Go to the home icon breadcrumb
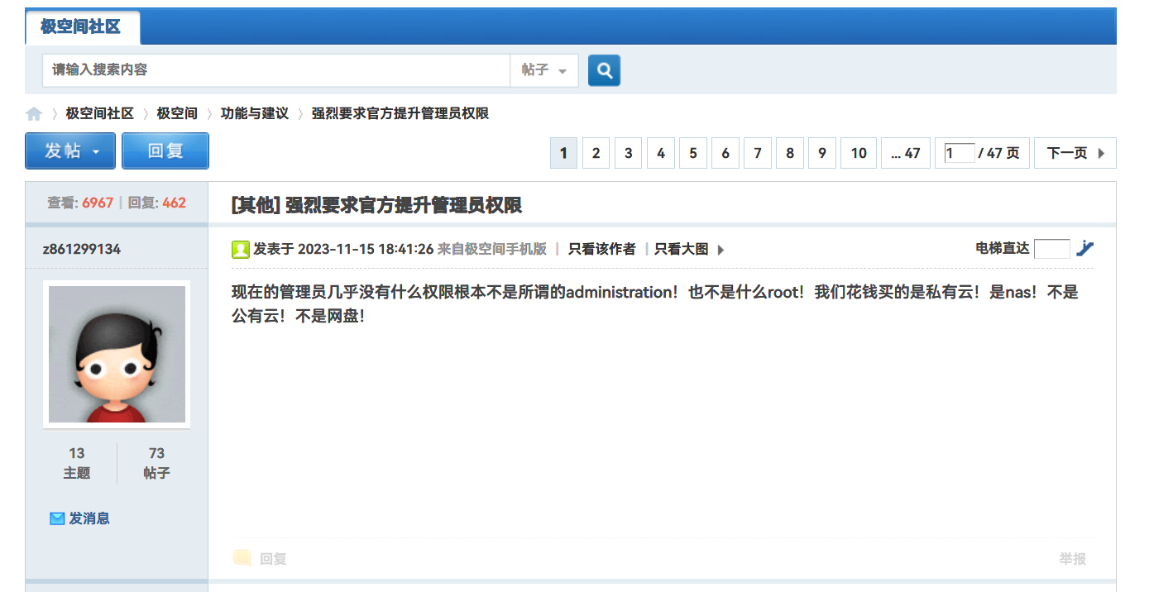This screenshot has width=1149, height=592. (x=34, y=114)
